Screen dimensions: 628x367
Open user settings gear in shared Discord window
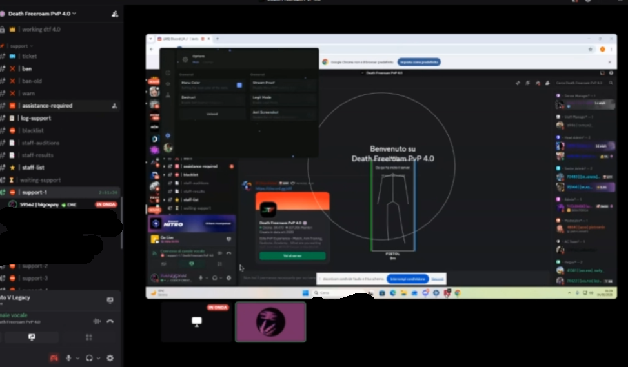point(228,278)
